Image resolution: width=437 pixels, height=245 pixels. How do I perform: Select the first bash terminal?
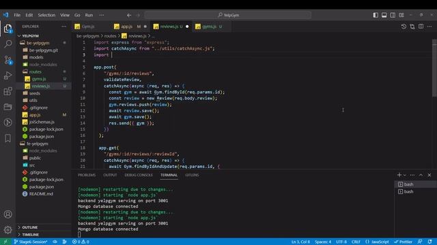(415, 184)
